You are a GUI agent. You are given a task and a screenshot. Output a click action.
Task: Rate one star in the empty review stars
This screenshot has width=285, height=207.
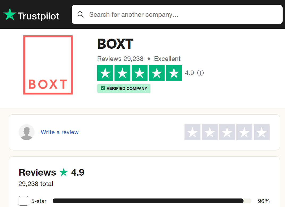(x=192, y=132)
